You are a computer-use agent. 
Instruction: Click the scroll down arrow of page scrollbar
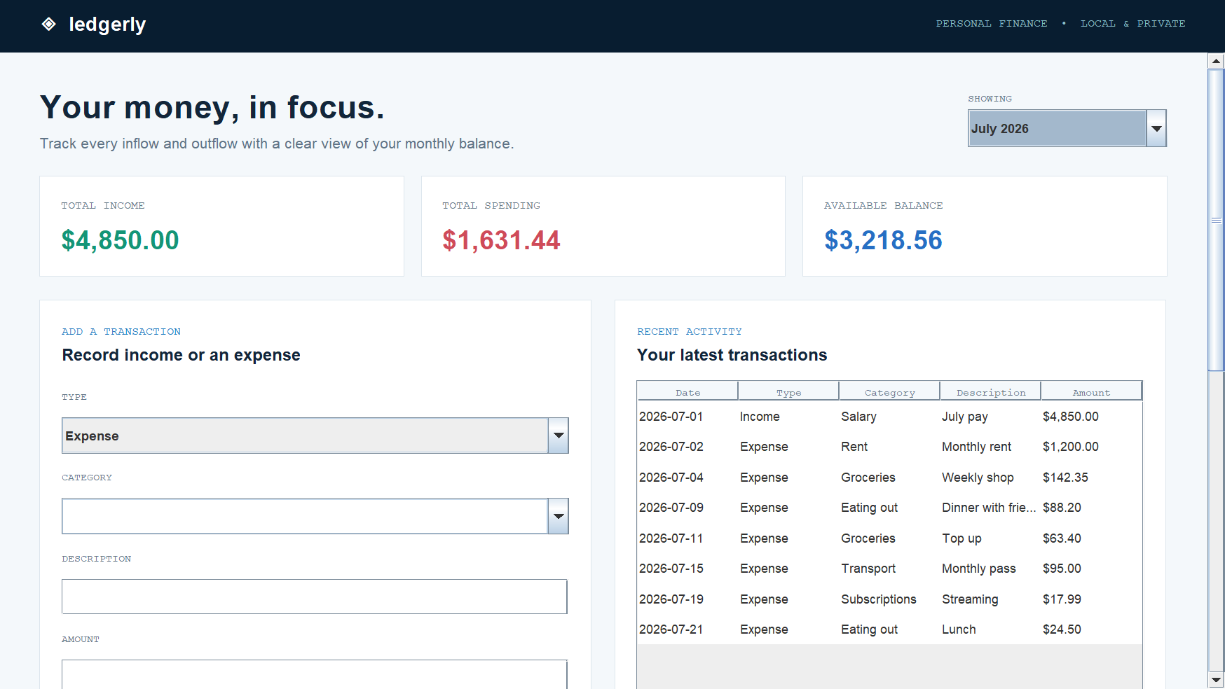(1217, 680)
